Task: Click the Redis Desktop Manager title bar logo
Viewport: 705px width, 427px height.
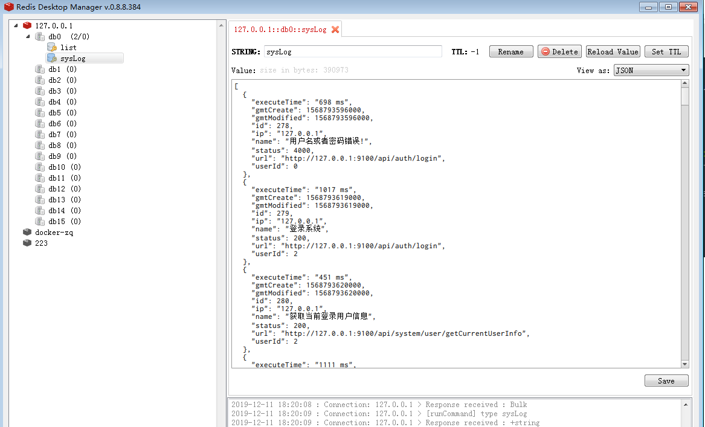Action: [x=8, y=7]
